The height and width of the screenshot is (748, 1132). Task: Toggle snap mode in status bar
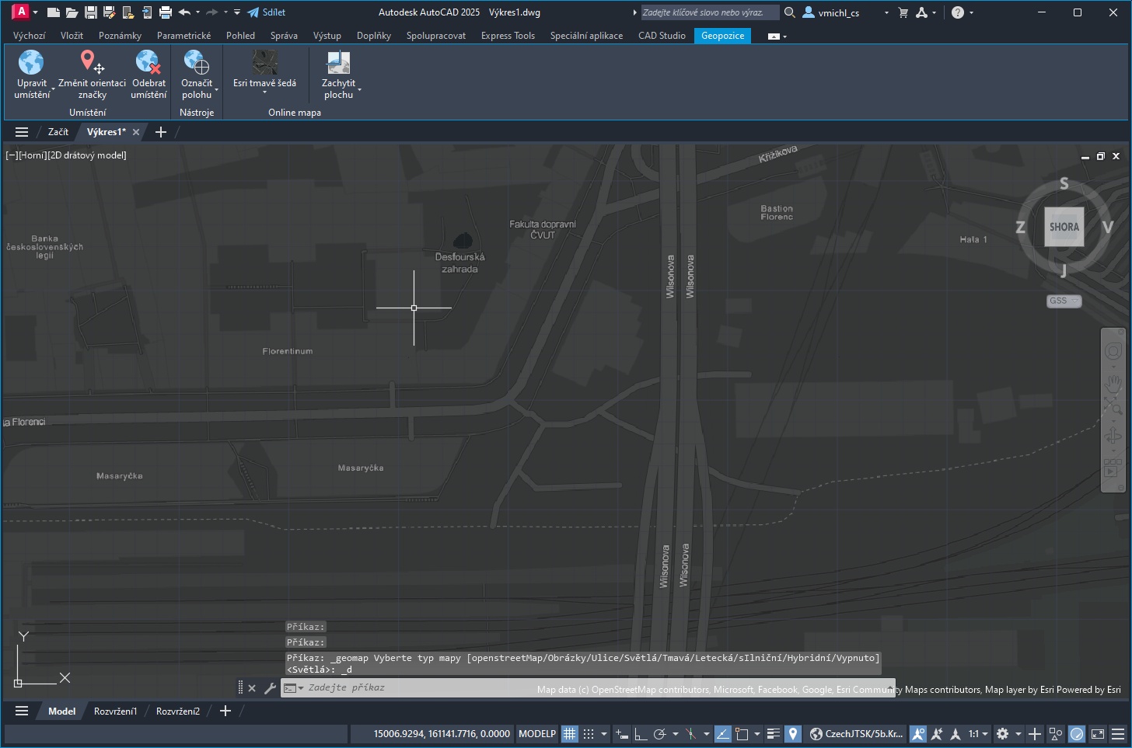click(589, 734)
